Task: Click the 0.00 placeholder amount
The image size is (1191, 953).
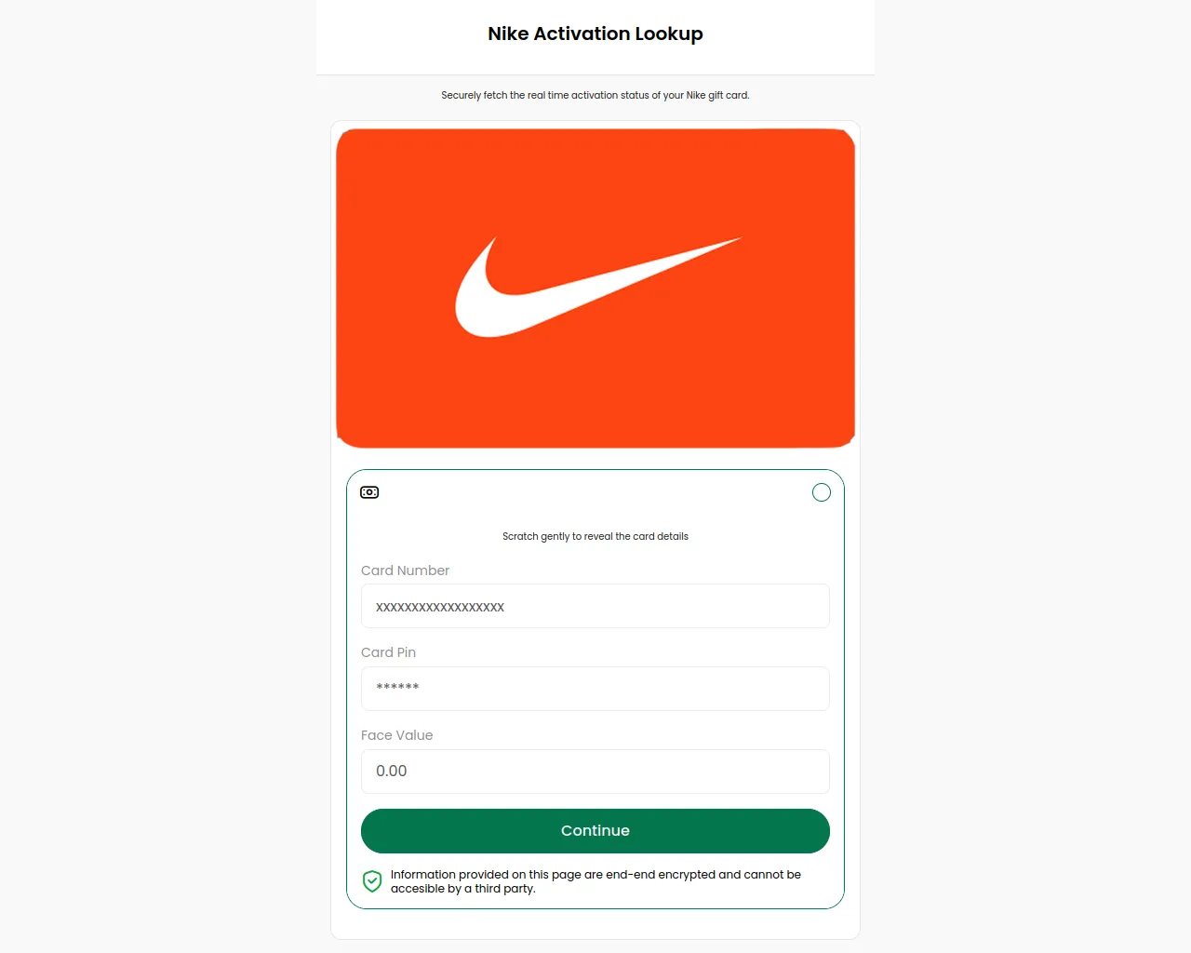Action: pos(392,771)
